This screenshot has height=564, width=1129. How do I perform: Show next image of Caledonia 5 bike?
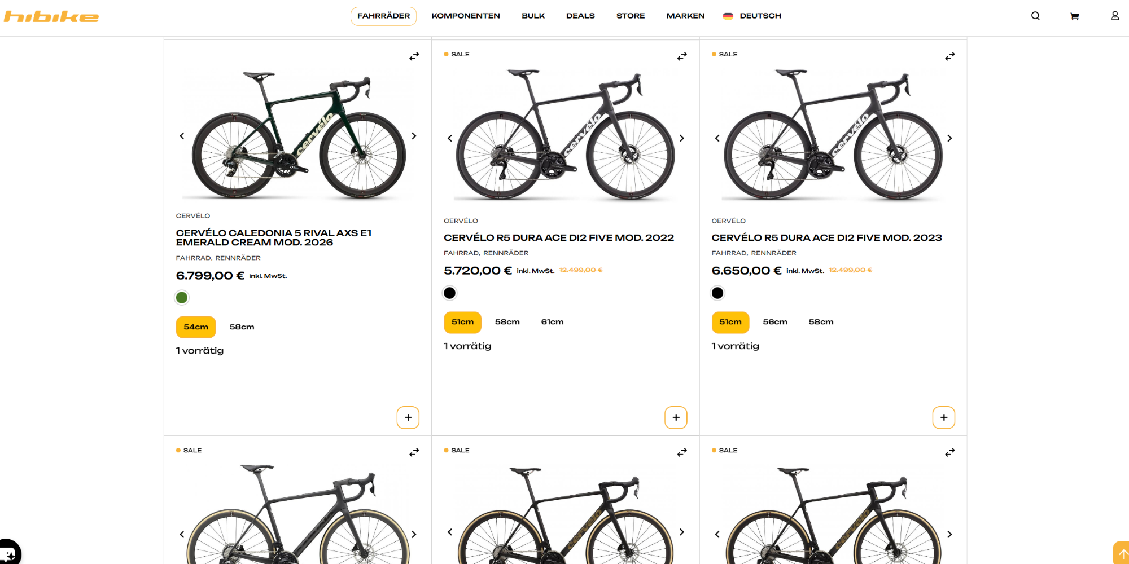(x=414, y=136)
